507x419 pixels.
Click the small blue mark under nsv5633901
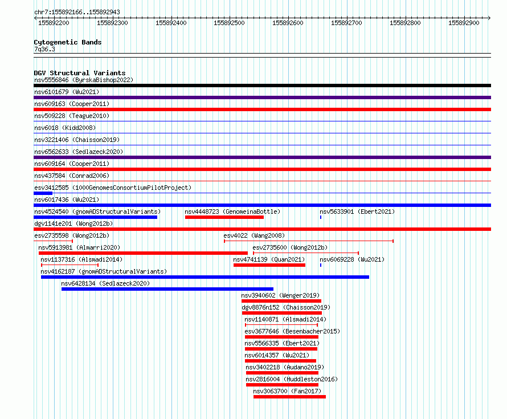(321, 217)
